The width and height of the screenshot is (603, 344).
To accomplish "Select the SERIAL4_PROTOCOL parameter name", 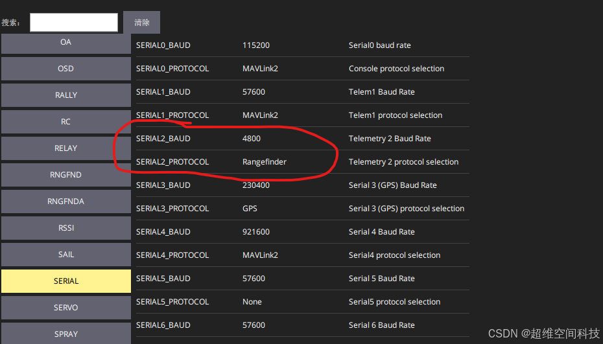I will tap(172, 255).
